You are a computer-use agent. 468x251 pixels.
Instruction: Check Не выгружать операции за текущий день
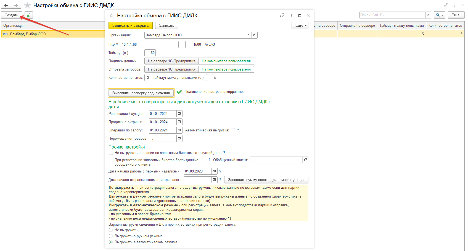(x=111, y=153)
